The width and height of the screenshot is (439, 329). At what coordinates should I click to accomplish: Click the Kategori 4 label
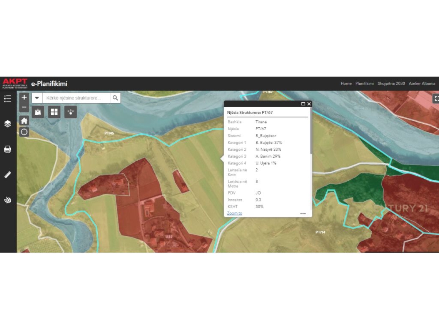(237, 163)
